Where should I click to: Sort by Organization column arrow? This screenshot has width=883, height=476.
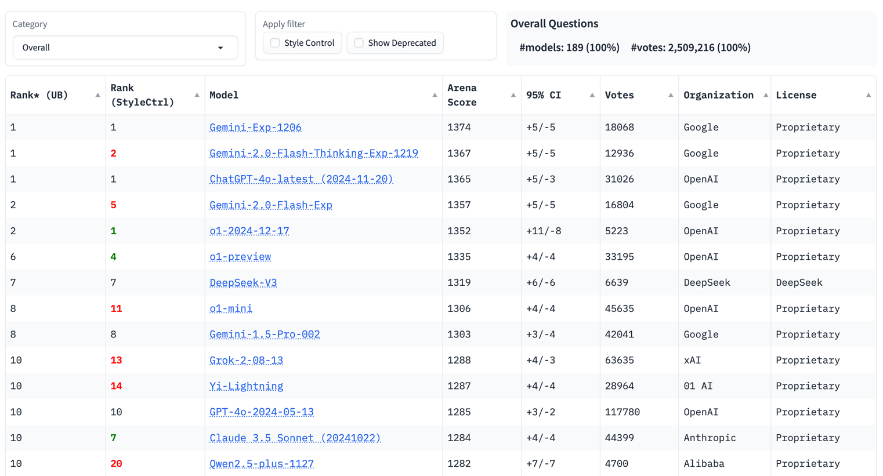765,95
